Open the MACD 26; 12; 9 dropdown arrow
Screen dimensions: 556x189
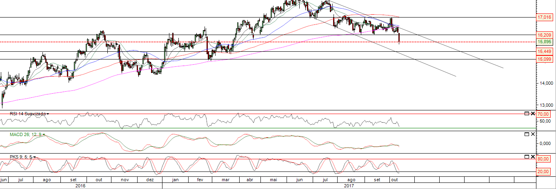[43, 134]
